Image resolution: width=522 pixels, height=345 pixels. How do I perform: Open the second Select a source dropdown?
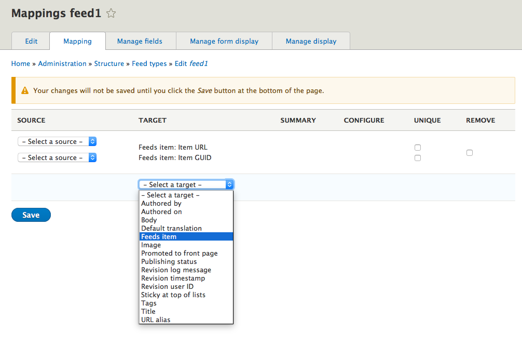(x=57, y=157)
